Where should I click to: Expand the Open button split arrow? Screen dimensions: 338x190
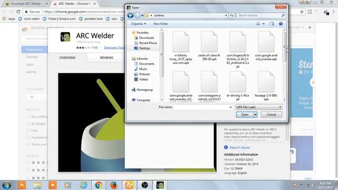click(256, 115)
